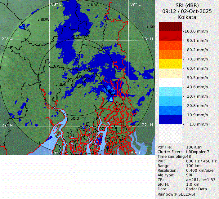219x199 pixels.
Task: Click the 22° N label on left edge
Action: [7, 125]
